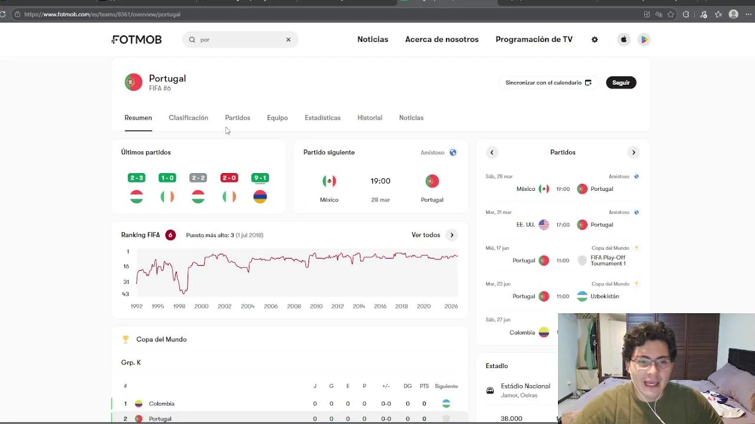The image size is (755, 424).
Task: Click Portugal crest in Partido siguiente
Action: 432,181
